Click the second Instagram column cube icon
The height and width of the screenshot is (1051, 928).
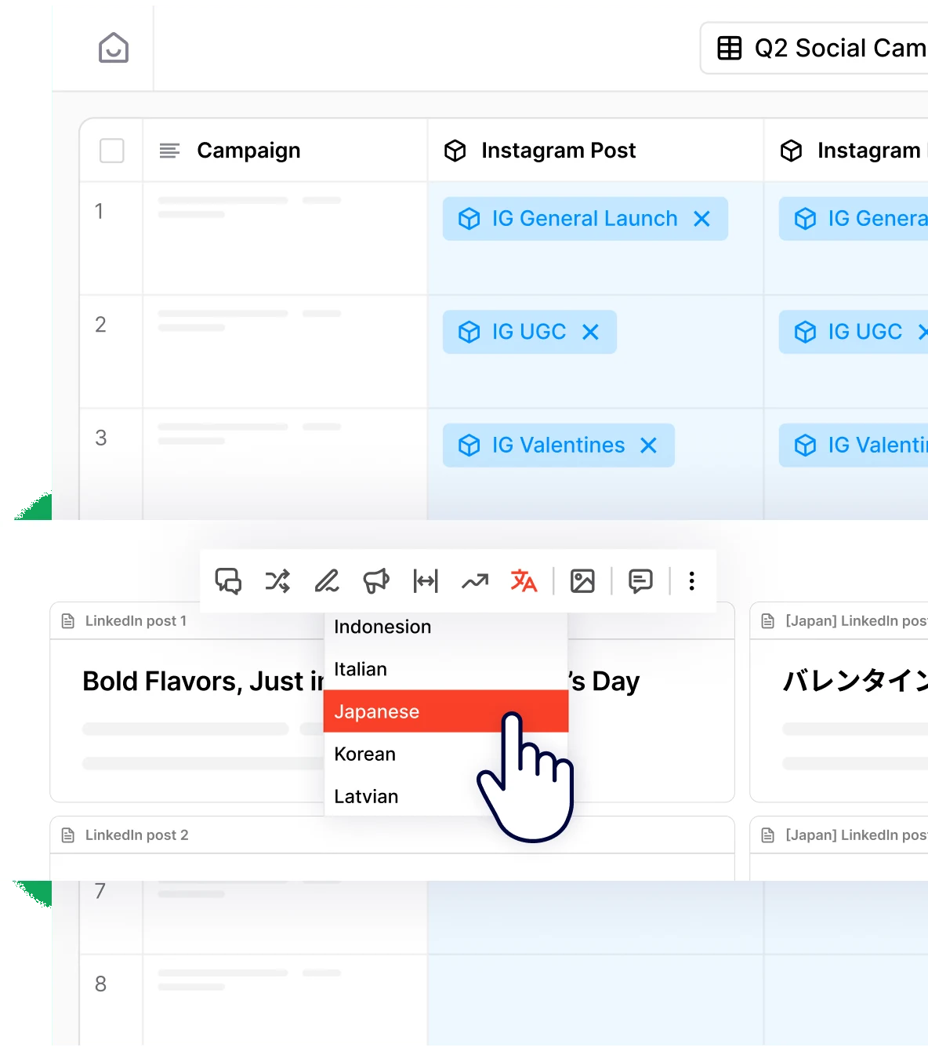click(792, 151)
